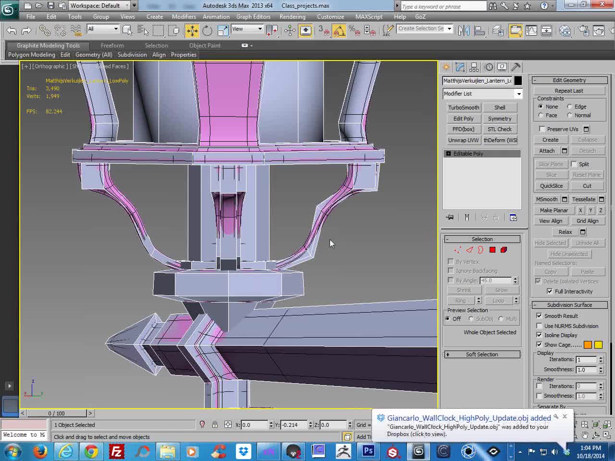Switch to the Utilities hammer panel
The image size is (615, 461).
pos(516,67)
